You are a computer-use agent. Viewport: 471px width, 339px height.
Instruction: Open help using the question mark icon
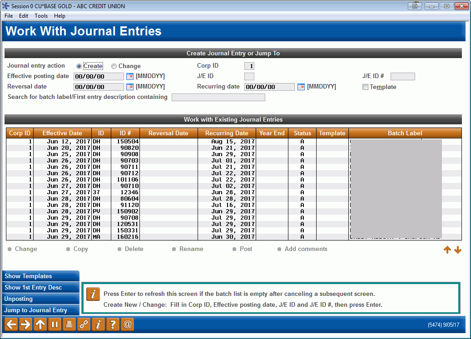(113, 324)
